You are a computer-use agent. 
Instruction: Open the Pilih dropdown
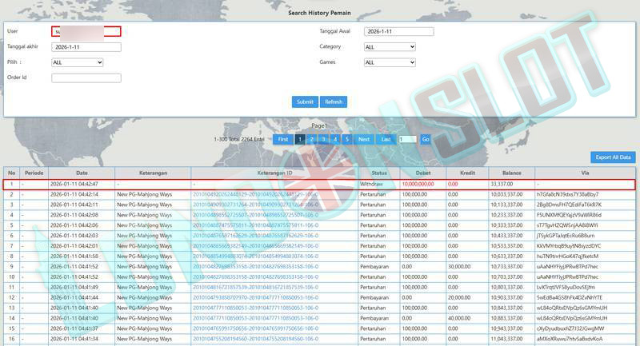tap(77, 62)
